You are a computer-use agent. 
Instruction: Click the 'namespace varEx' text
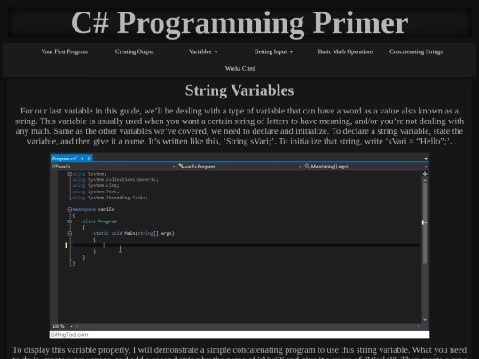(93, 209)
